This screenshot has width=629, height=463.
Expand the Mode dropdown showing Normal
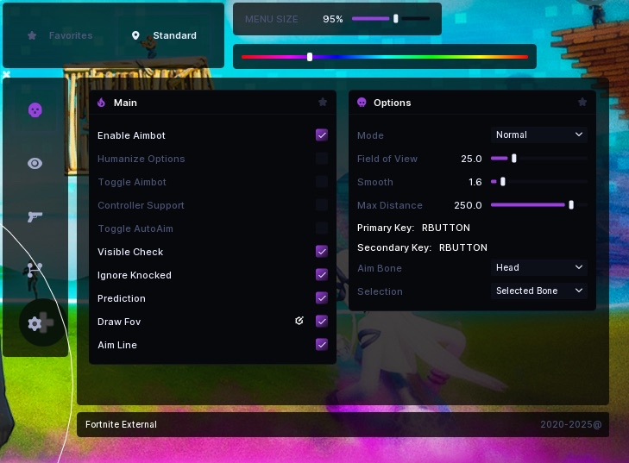(539, 135)
